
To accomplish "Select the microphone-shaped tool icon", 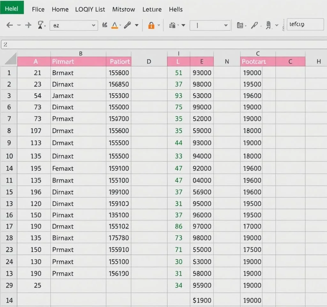I will click(127, 25).
